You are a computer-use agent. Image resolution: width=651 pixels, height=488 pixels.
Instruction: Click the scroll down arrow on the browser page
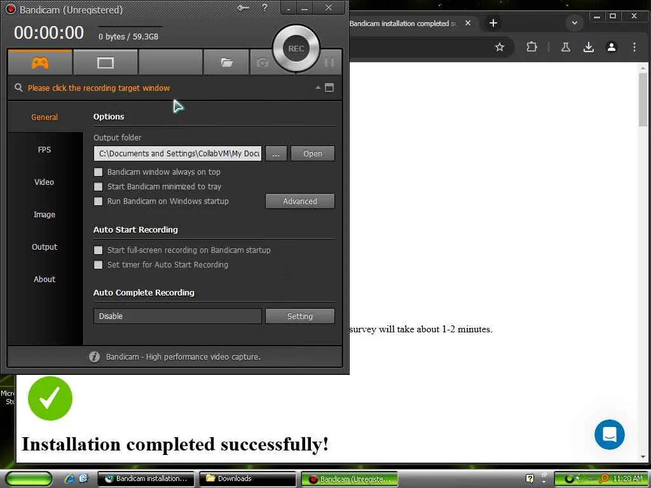643,456
